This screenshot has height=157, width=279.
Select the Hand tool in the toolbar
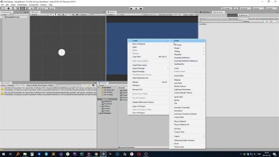(3, 9)
